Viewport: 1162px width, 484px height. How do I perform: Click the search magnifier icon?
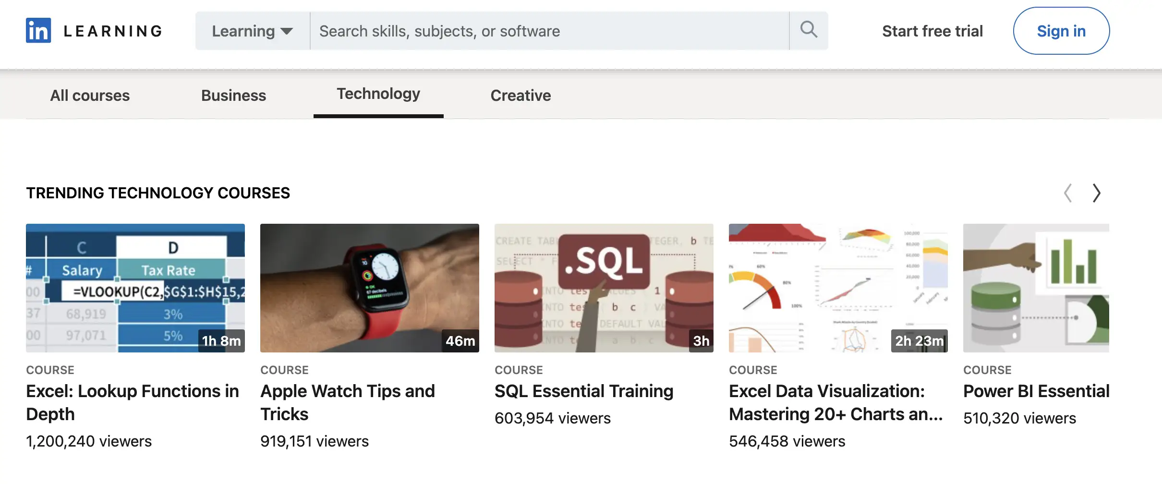[x=809, y=30]
